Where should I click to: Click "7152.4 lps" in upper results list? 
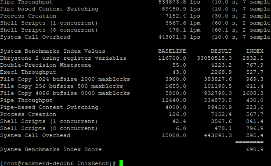tap(183, 16)
